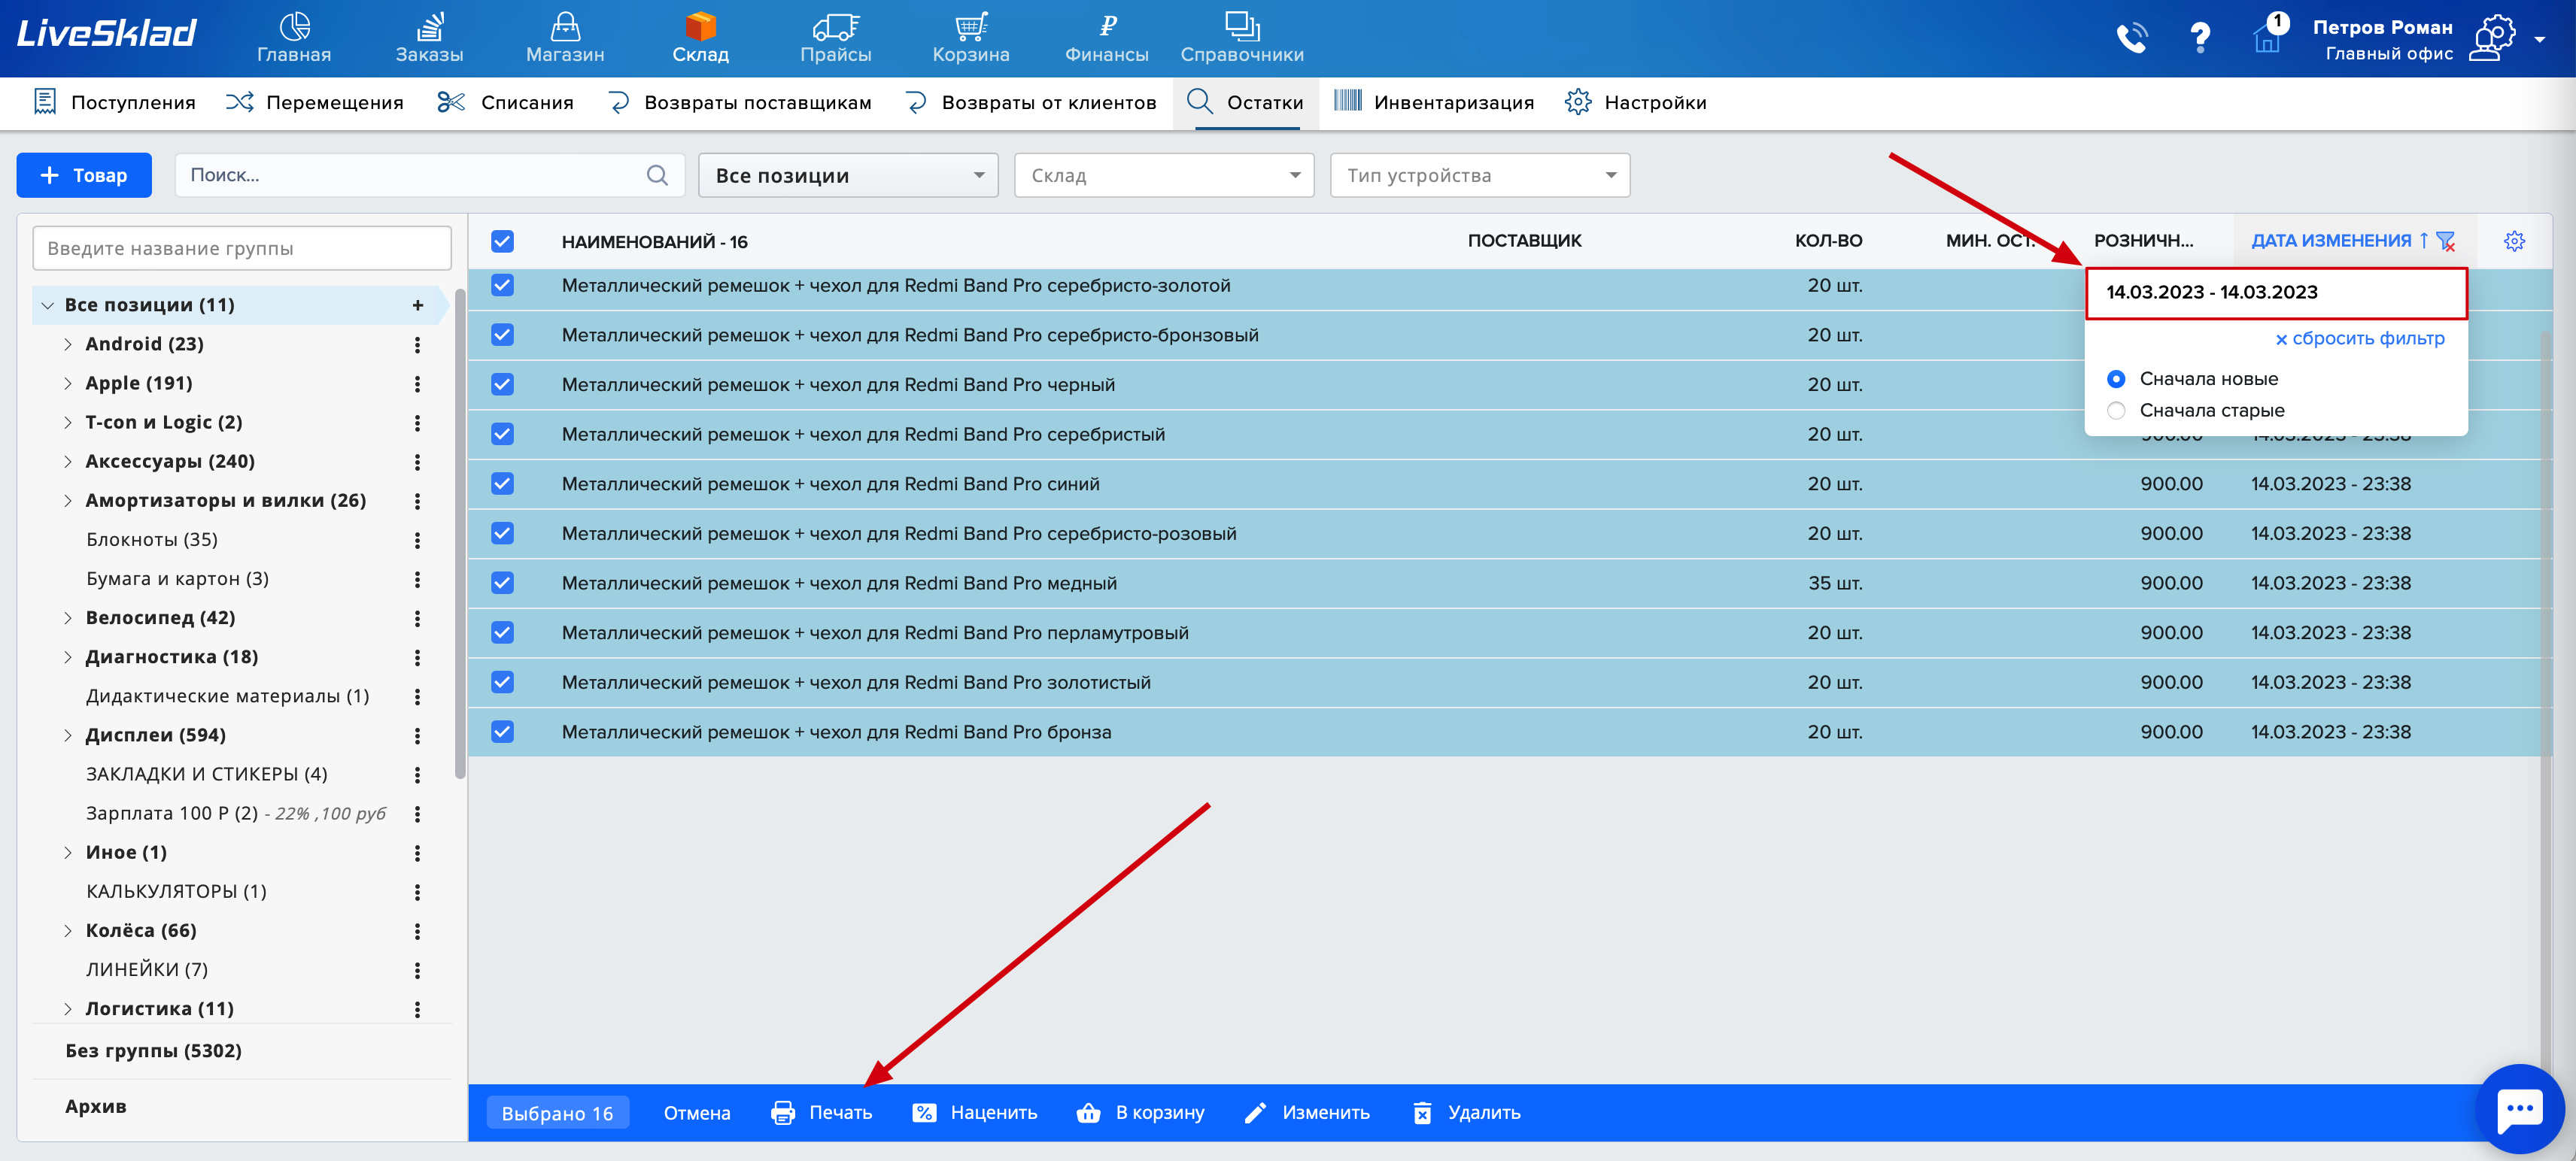Image resolution: width=2576 pixels, height=1161 pixels.
Task: Open the Перемещения tab
Action: tap(314, 102)
